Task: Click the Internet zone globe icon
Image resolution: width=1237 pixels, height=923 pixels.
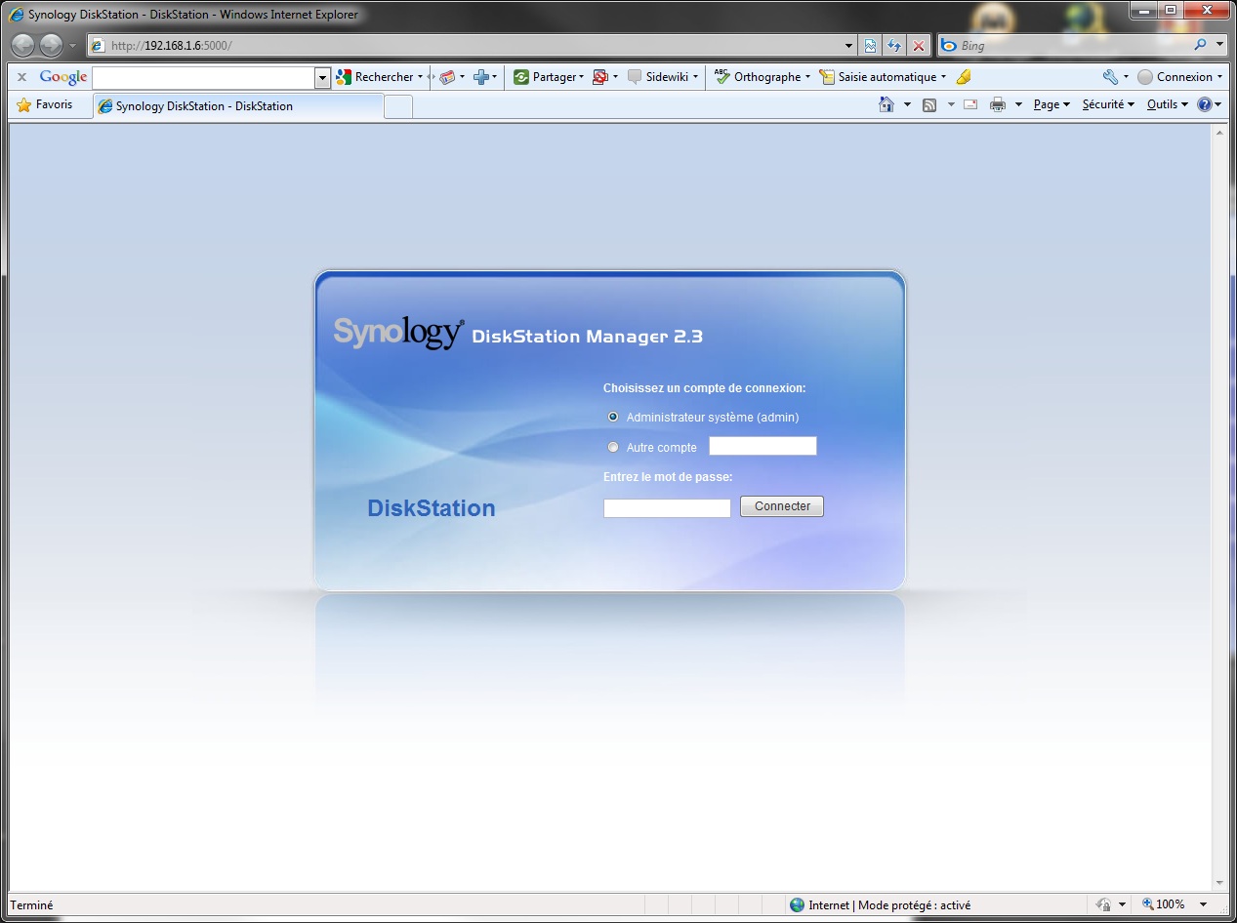Action: point(797,904)
